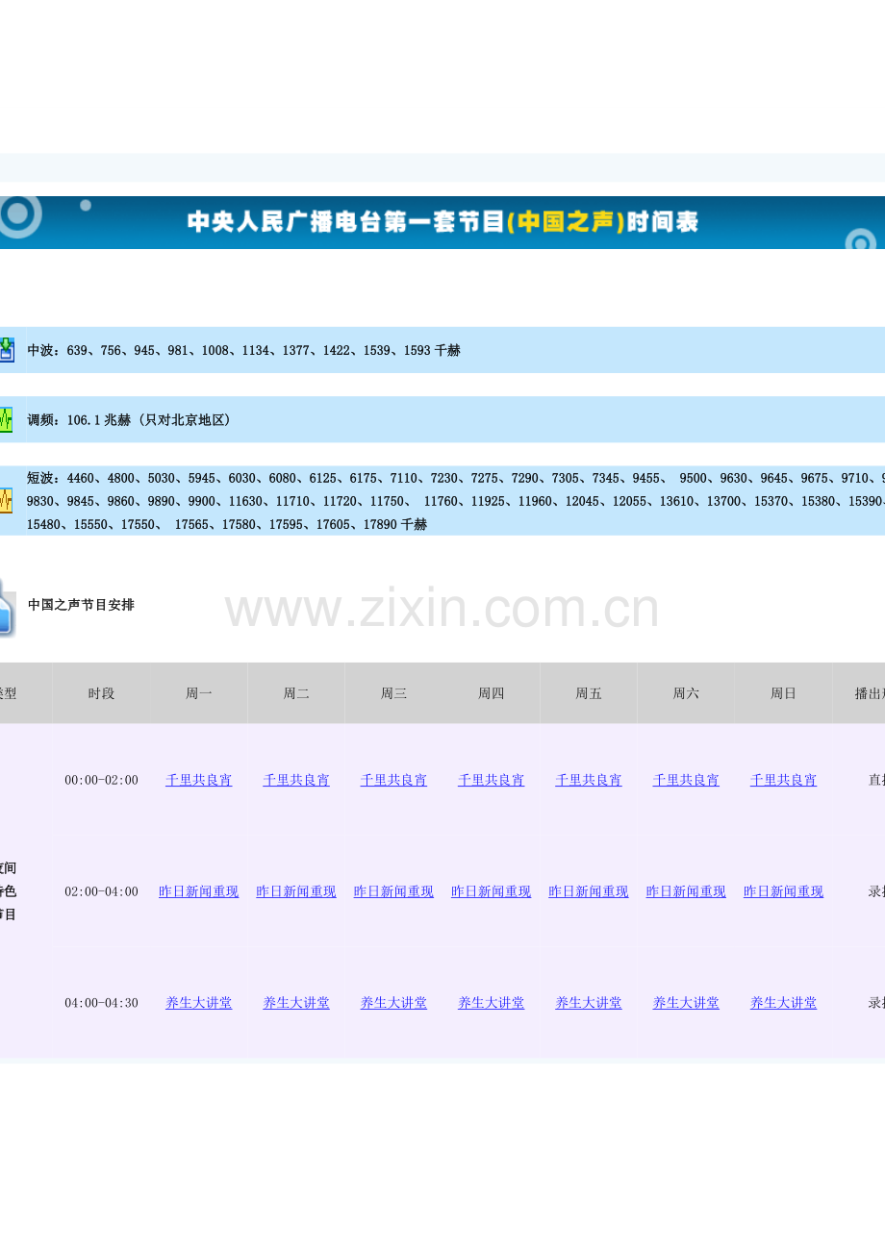Click the 00:00-02:00 time slot cell
The height and width of the screenshot is (1252, 885).
(x=101, y=781)
